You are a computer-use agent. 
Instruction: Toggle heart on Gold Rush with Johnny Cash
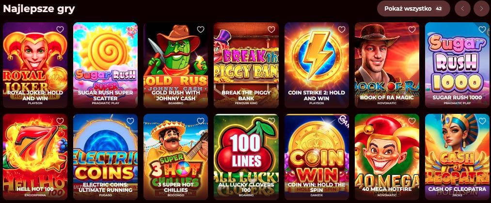tap(201, 30)
